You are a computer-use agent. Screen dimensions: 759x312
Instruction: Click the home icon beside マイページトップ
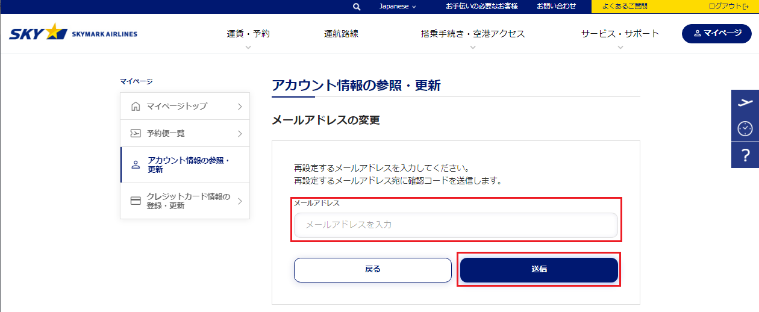136,107
